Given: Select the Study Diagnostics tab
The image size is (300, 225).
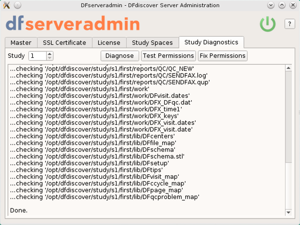Looking at the screenshot, I should 211,42.
